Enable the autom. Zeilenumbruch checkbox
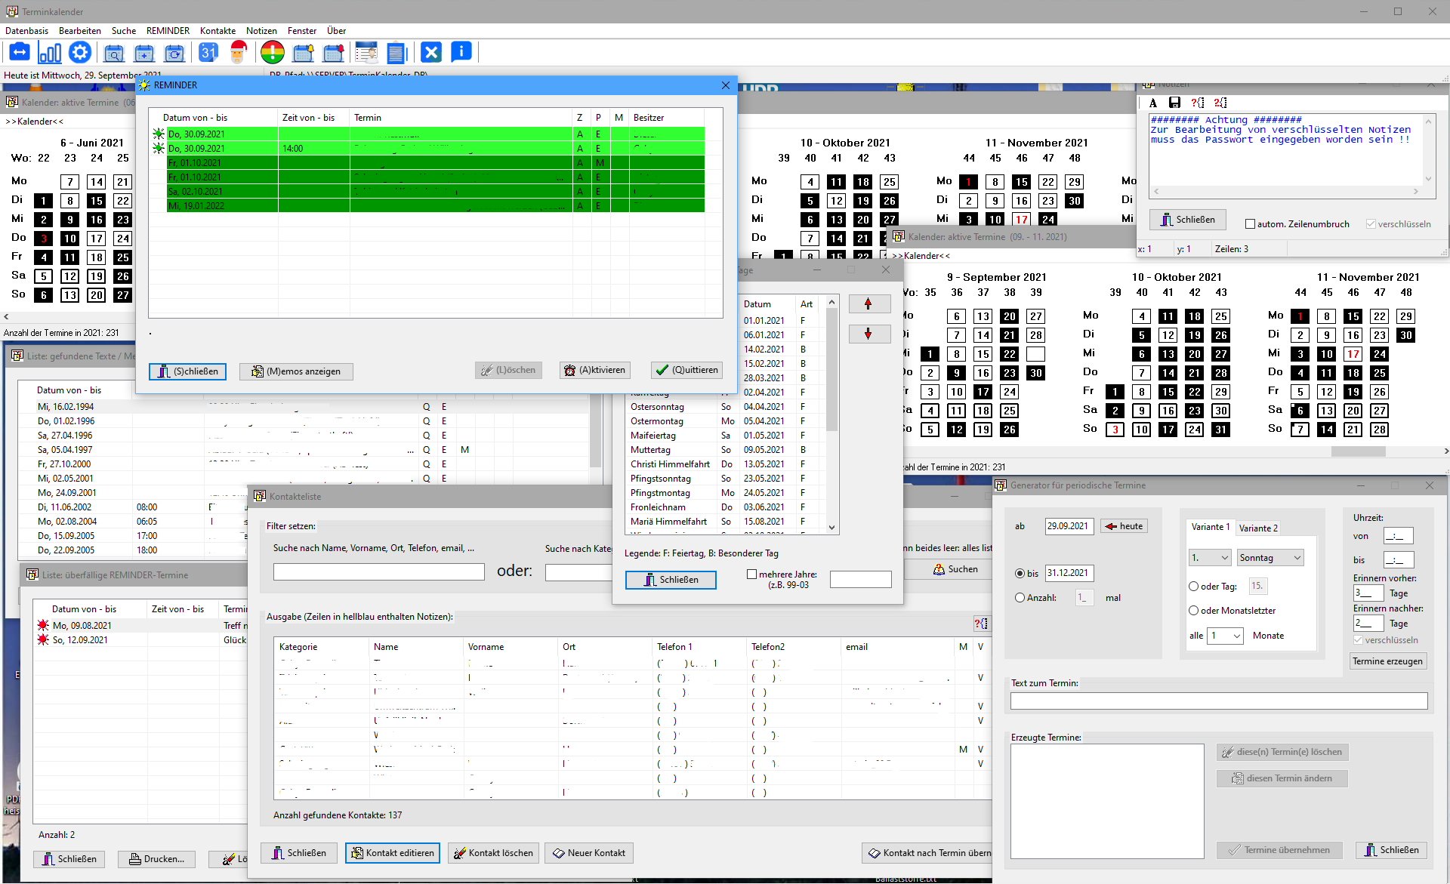 click(x=1251, y=224)
